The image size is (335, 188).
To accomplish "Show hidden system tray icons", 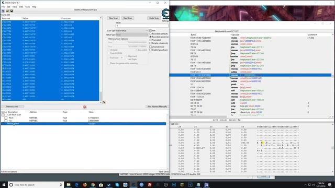I will click(x=306, y=184).
